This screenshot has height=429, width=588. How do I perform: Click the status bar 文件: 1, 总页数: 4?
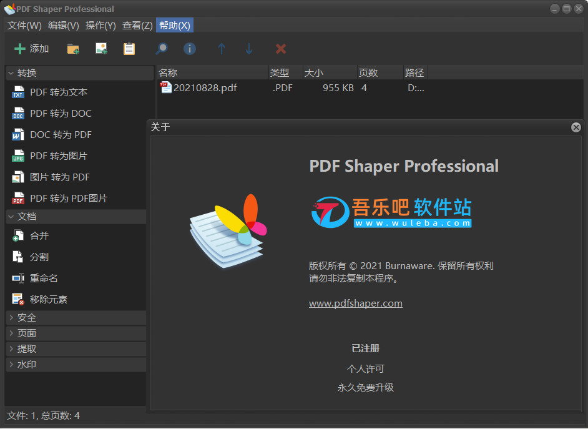(44, 415)
